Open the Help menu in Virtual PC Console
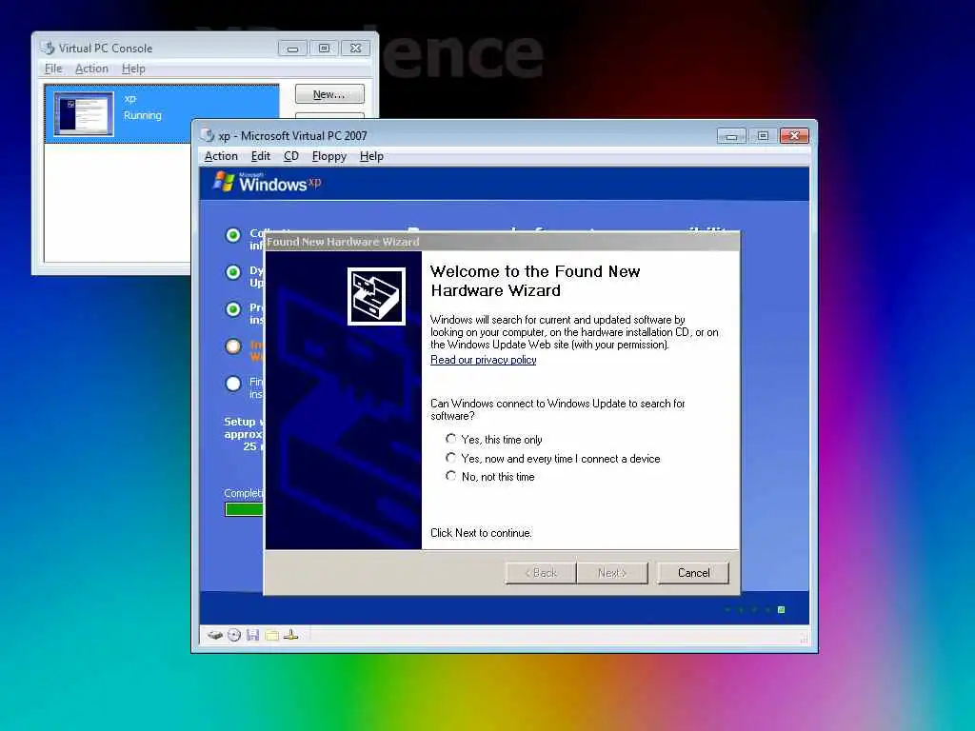Image resolution: width=975 pixels, height=731 pixels. [133, 69]
